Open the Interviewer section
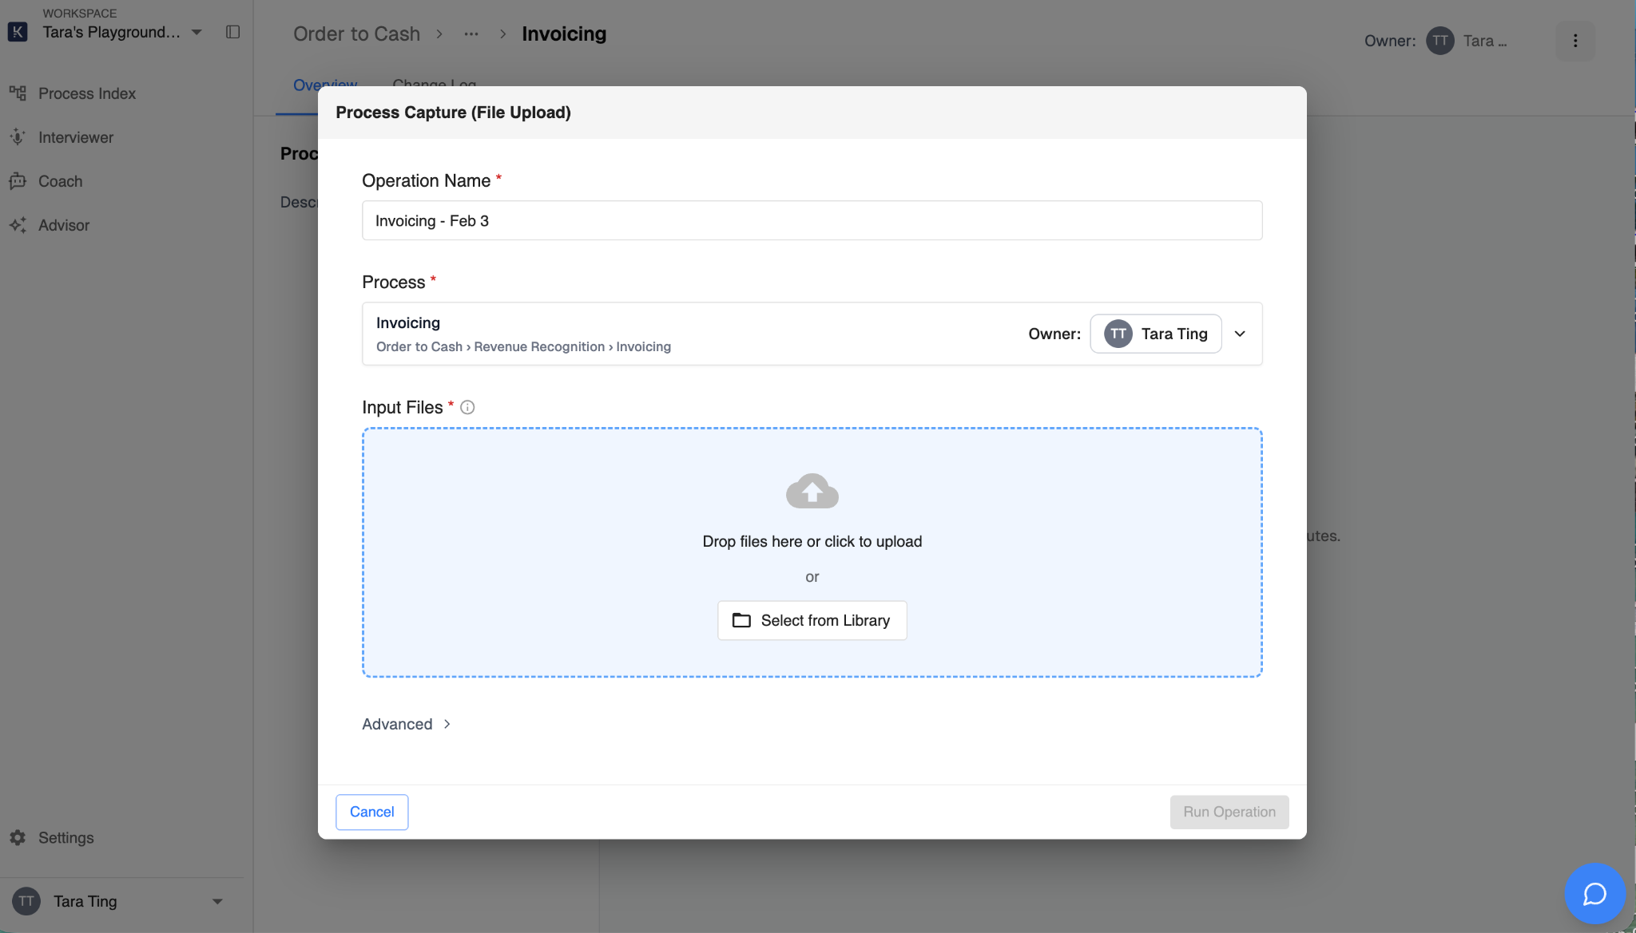The width and height of the screenshot is (1636, 933). (x=75, y=137)
